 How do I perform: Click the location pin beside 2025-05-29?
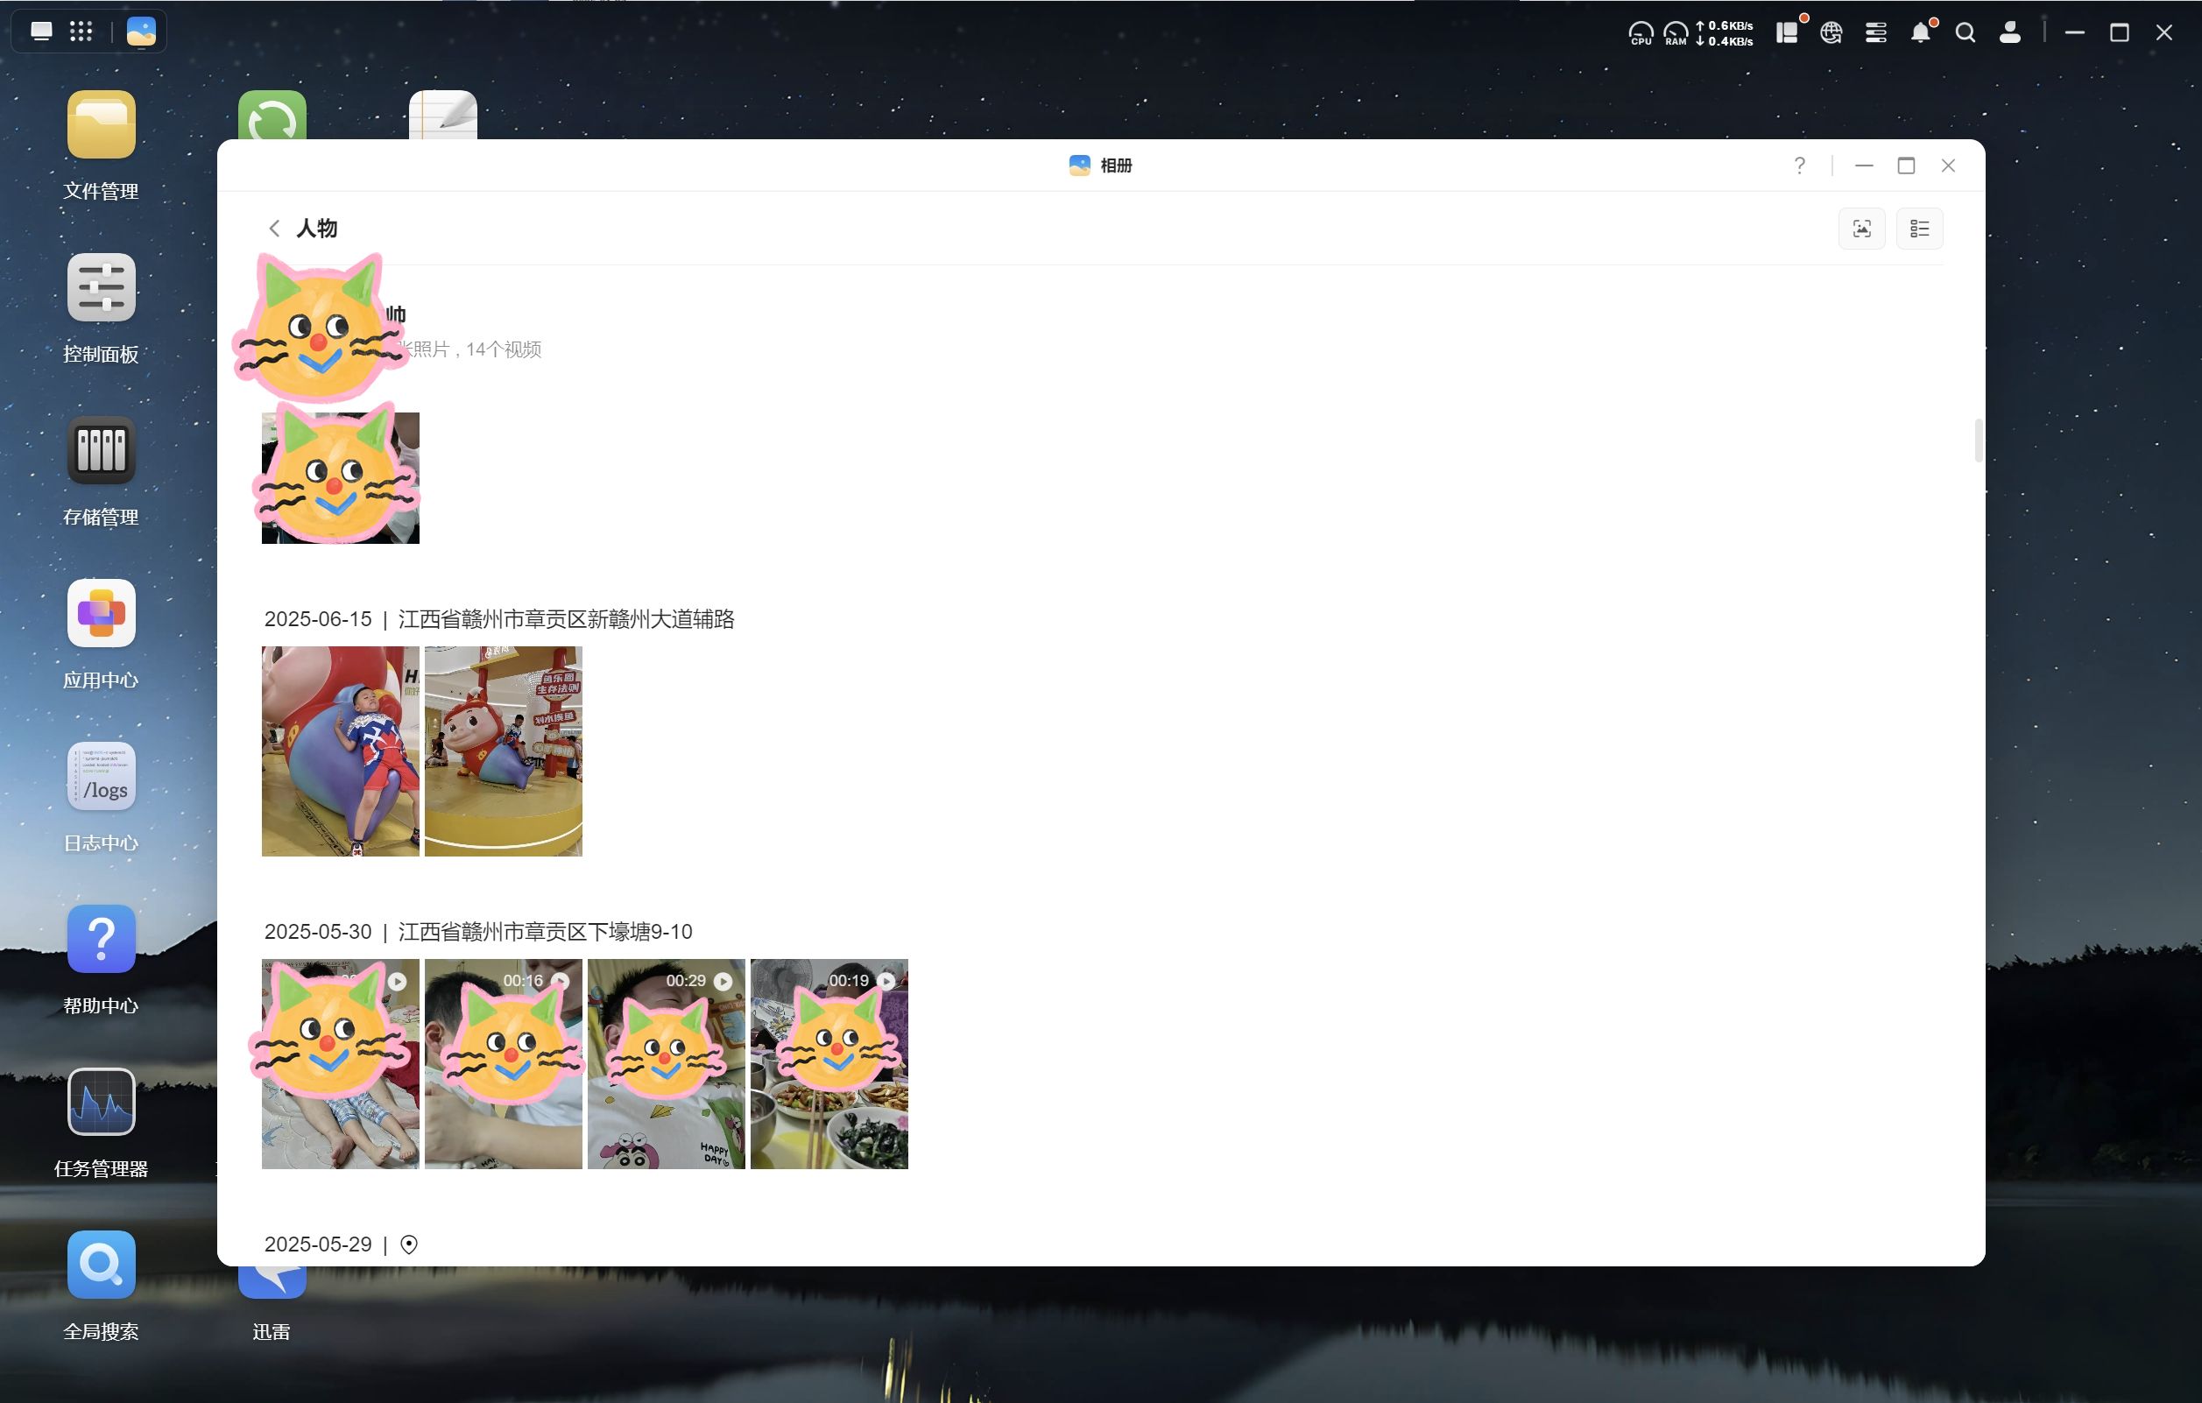point(409,1244)
